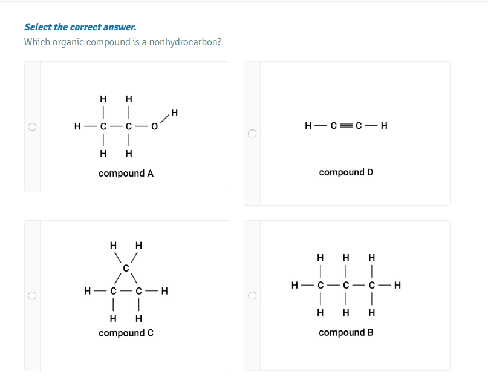Click the middle carbon in compound B
The height and width of the screenshot is (389, 488).
coord(346,285)
